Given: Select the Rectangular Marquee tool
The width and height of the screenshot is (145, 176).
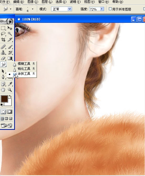Looking at the screenshot, I should (x=3, y=28).
